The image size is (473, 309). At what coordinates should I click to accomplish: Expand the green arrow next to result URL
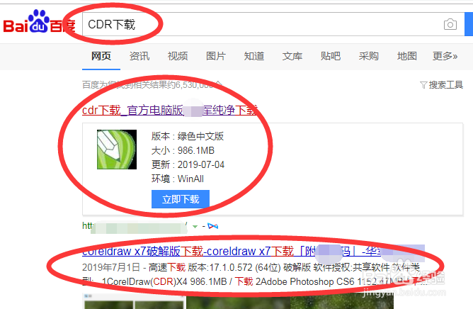[195, 226]
